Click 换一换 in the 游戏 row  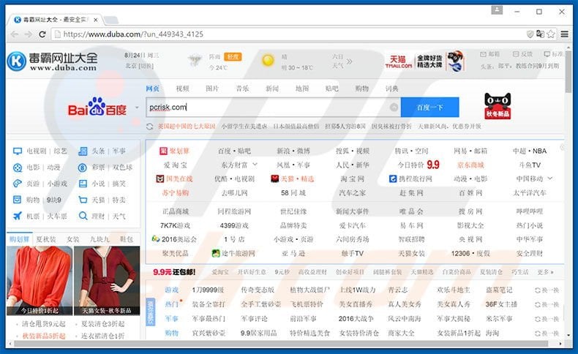click(x=547, y=290)
